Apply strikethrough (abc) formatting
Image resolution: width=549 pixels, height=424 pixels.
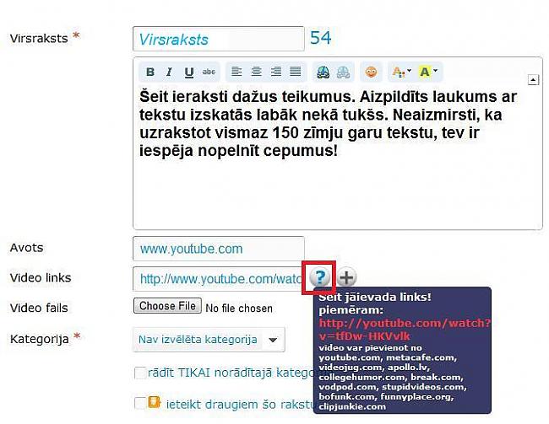(x=209, y=72)
